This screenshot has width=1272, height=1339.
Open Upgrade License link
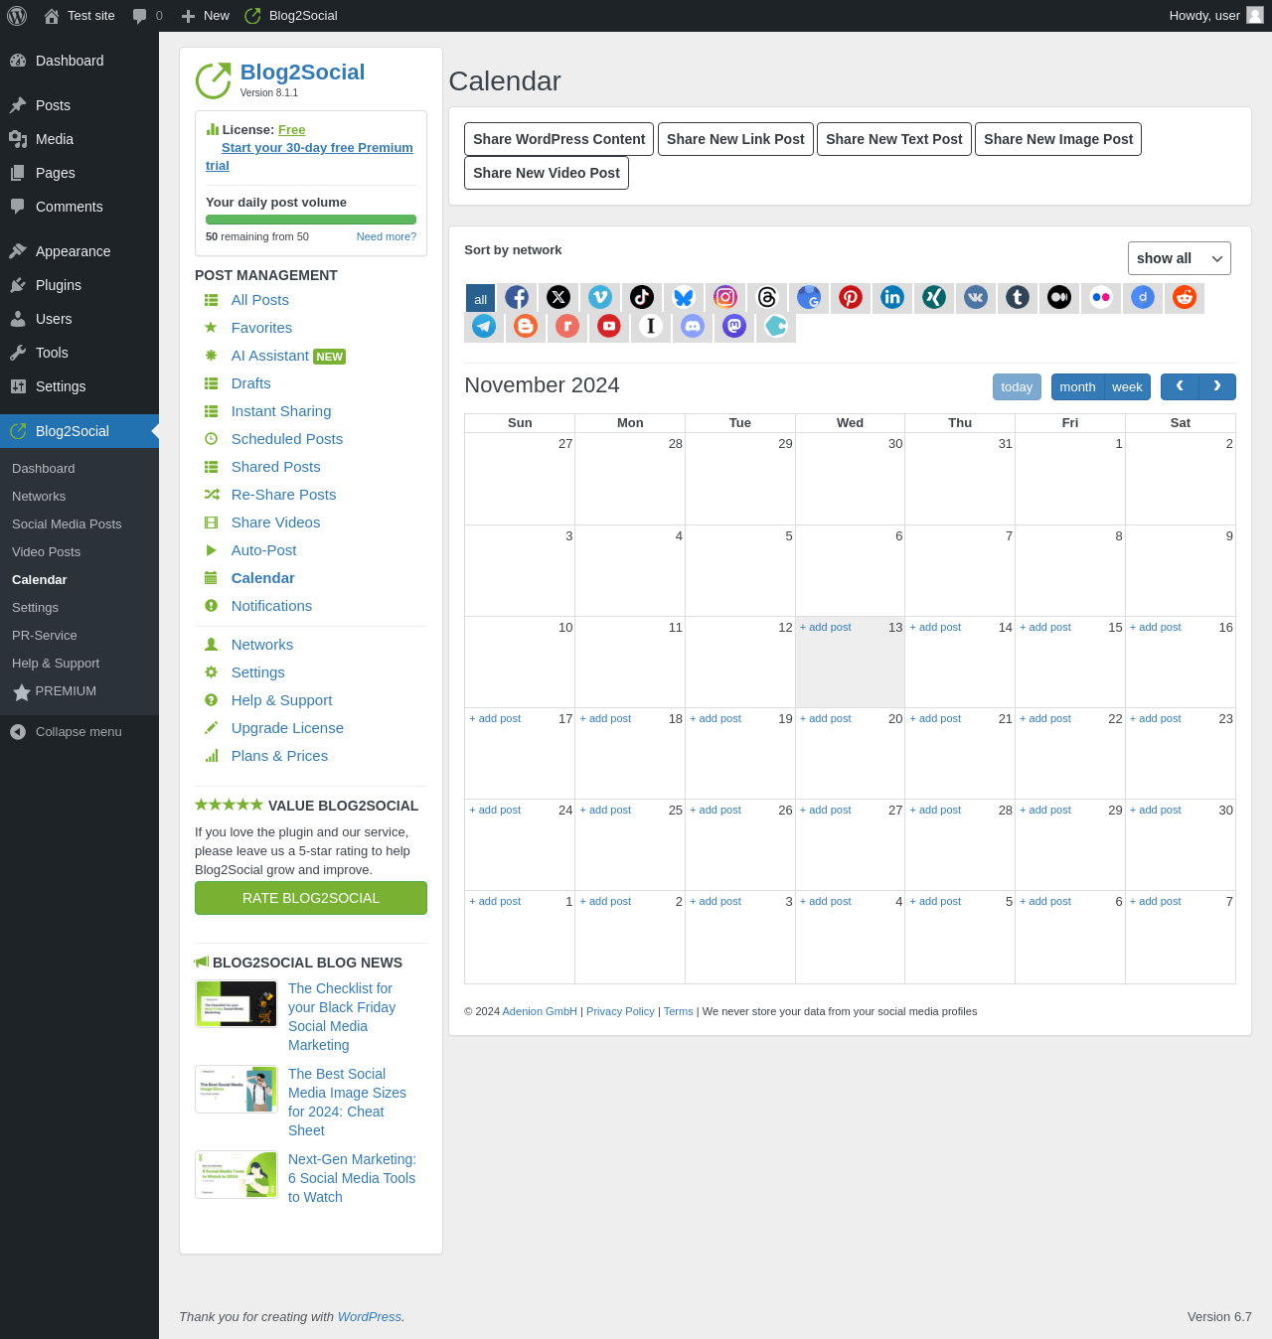tap(287, 728)
